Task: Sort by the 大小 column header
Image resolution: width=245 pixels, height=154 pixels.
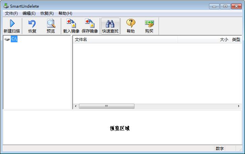Action: coord(204,40)
